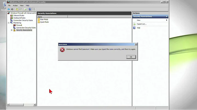Click the Name column header
The width and height of the screenshot is (197, 110).
tap(52, 17)
